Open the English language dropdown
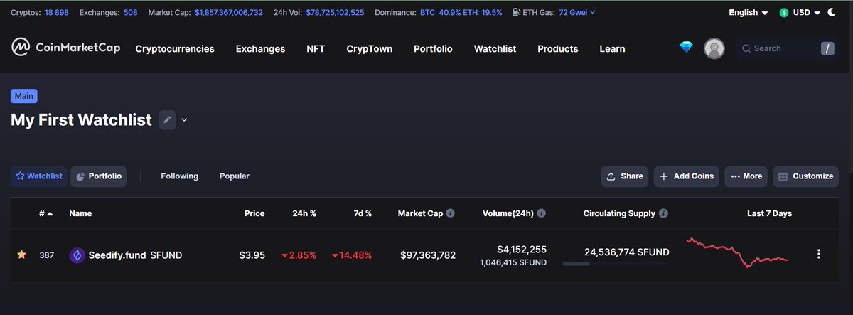Viewport: 853px width, 315px height. tap(749, 13)
